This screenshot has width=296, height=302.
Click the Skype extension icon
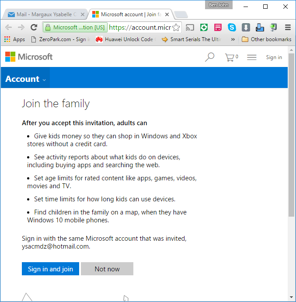232,28
